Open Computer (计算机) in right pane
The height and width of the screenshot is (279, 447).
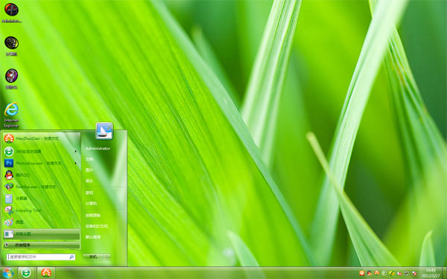click(91, 204)
